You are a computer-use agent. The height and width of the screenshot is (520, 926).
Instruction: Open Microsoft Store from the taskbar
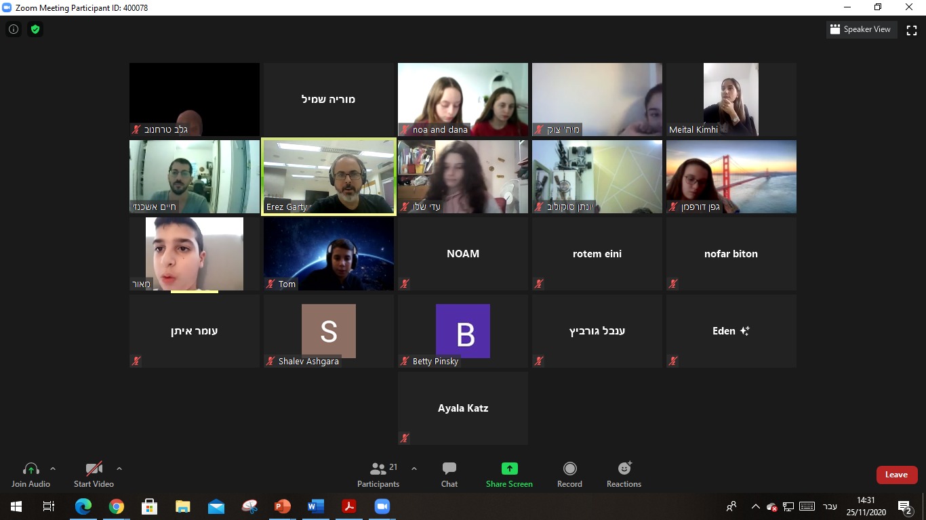pos(150,506)
